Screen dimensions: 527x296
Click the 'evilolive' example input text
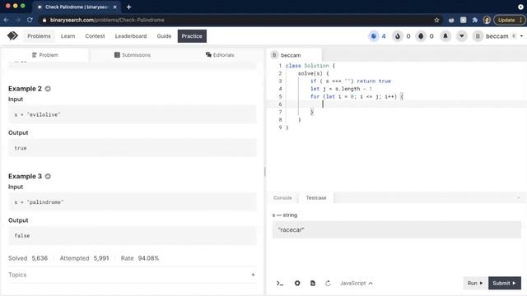(x=37, y=114)
